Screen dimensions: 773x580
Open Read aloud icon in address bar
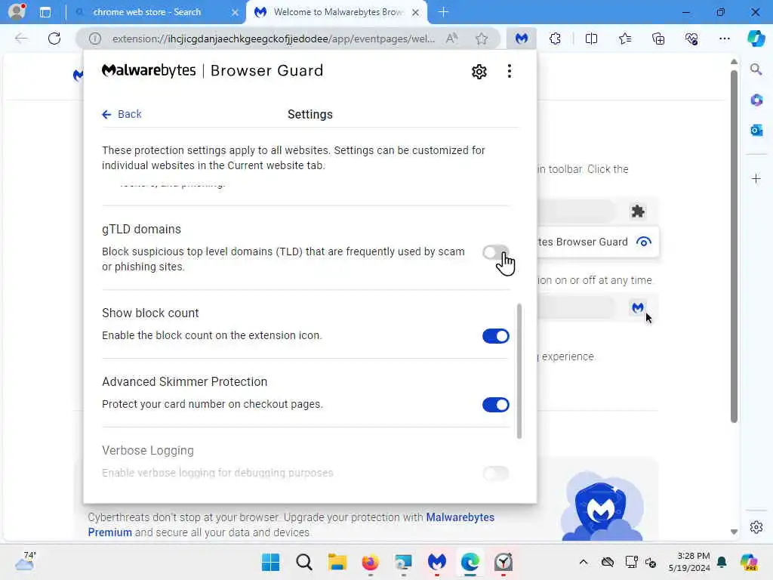(x=451, y=39)
